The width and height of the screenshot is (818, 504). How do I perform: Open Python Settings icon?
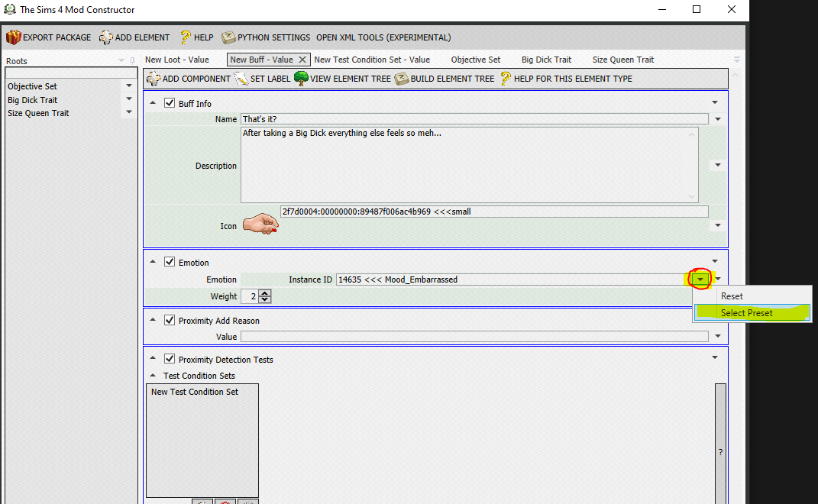(x=228, y=37)
